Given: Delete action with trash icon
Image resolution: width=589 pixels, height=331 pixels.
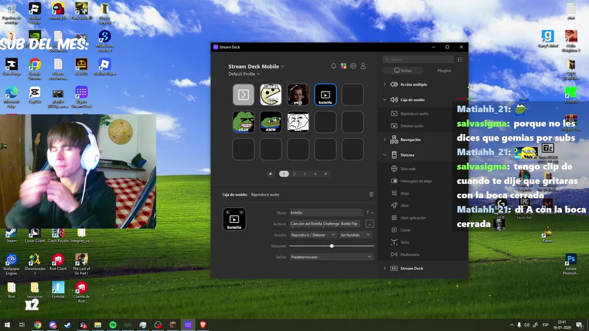Looking at the screenshot, I should click(x=371, y=194).
